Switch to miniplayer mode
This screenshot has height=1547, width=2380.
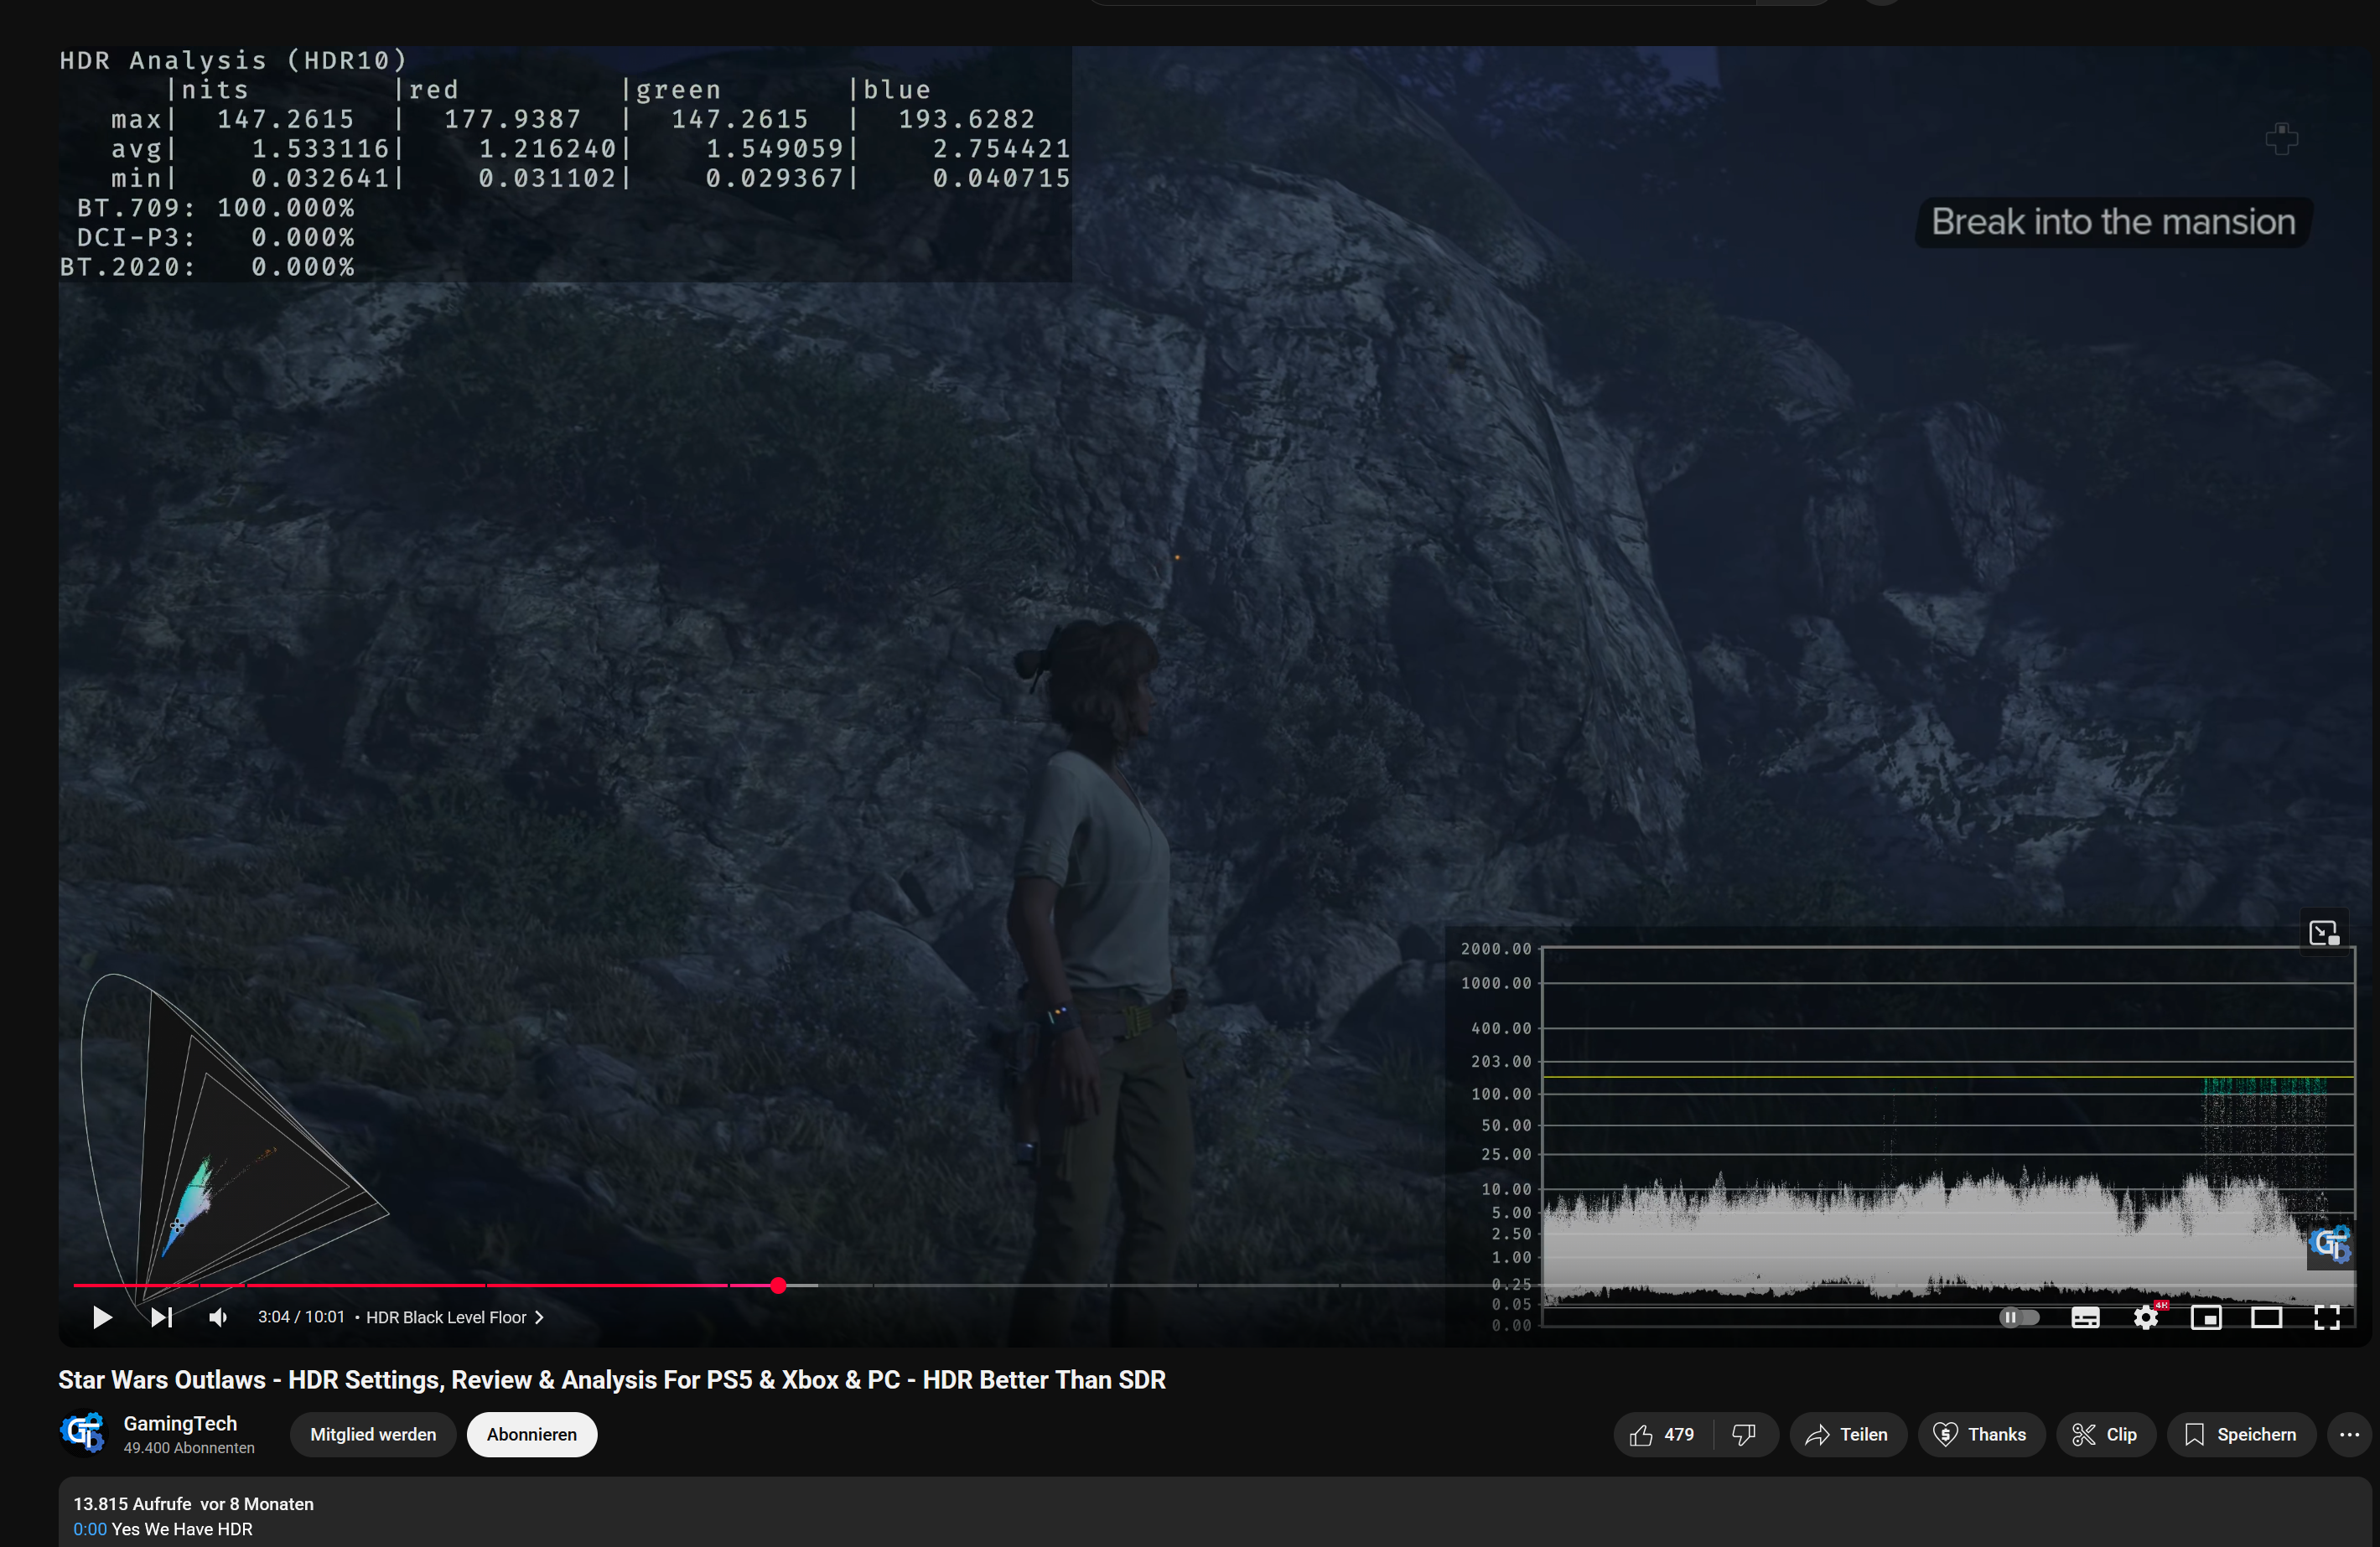click(2207, 1317)
